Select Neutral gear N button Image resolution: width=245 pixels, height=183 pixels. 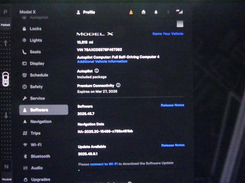pos(6,167)
